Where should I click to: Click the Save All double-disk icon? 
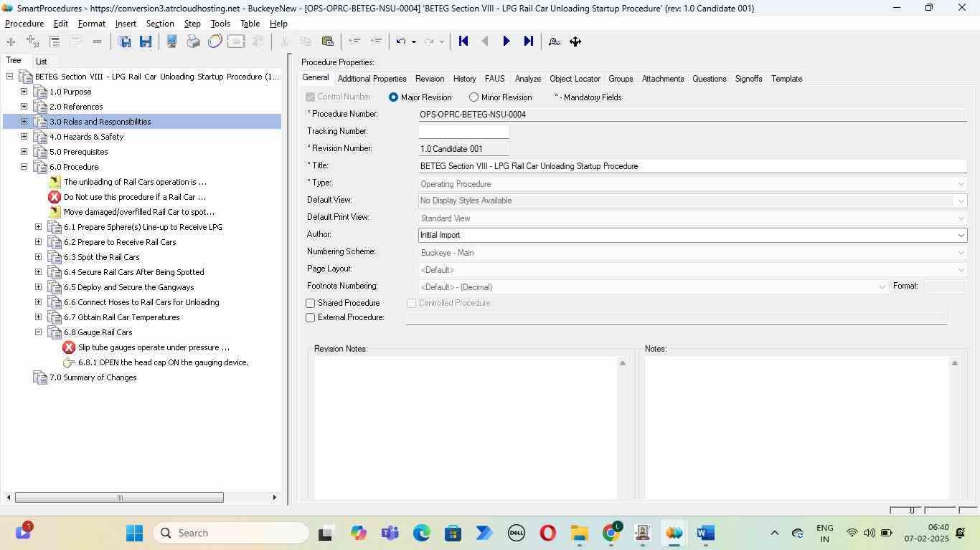tap(124, 42)
